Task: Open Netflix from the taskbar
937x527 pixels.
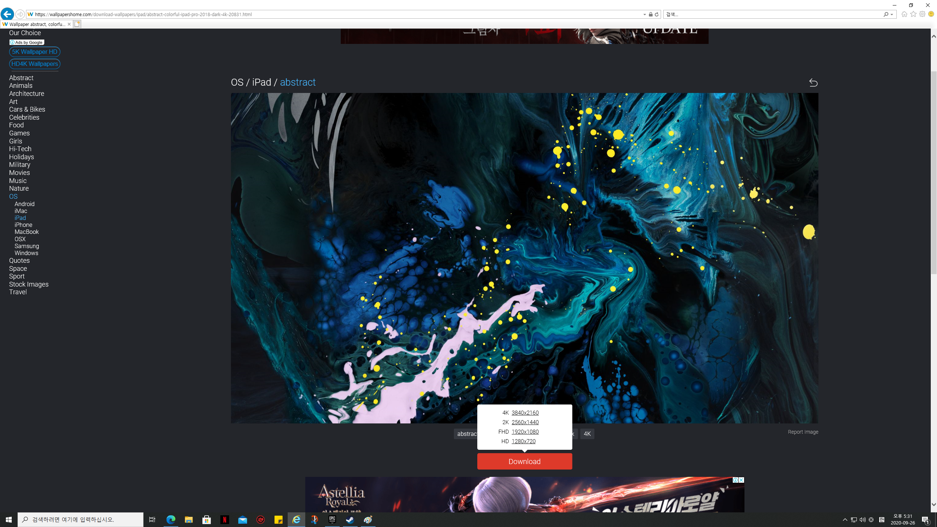Action: coord(225,520)
